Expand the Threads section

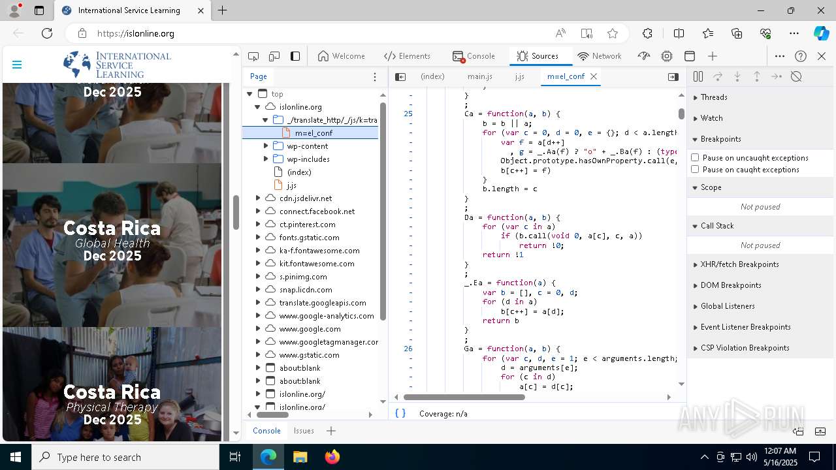(760, 97)
